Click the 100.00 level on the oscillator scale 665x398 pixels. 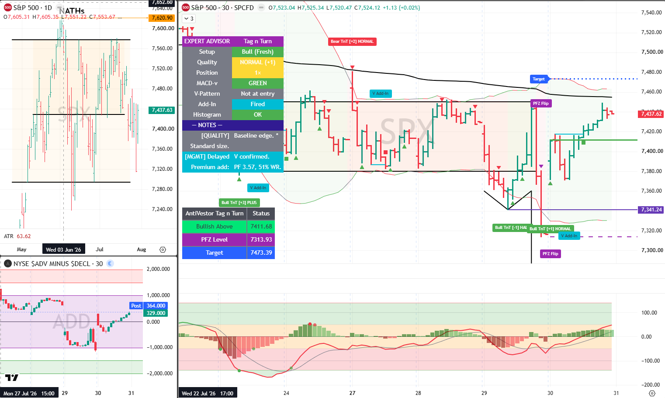coord(649,313)
